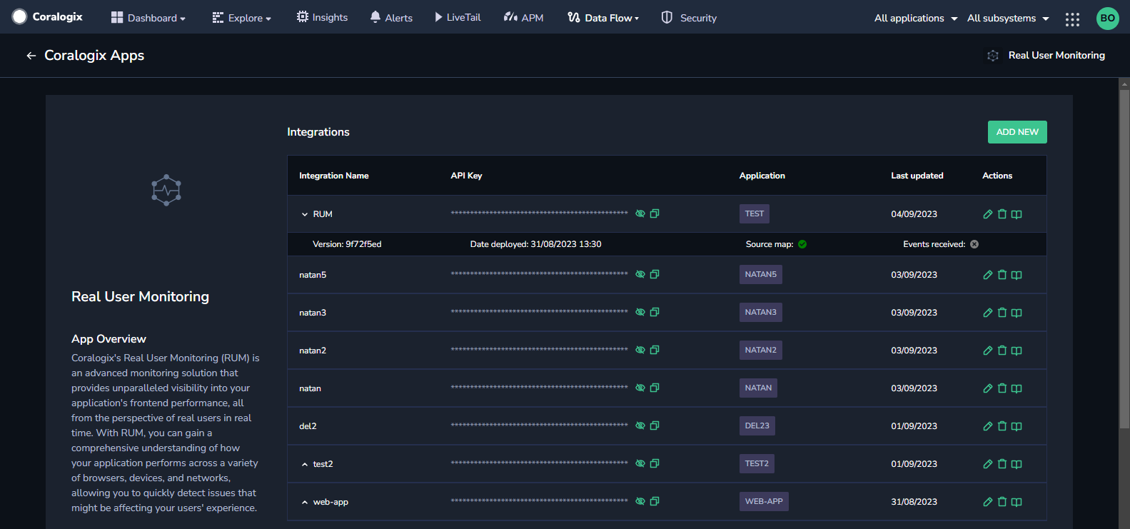The width and height of the screenshot is (1130, 529).
Task: Copy API key for del2 integration
Action: [x=655, y=425]
